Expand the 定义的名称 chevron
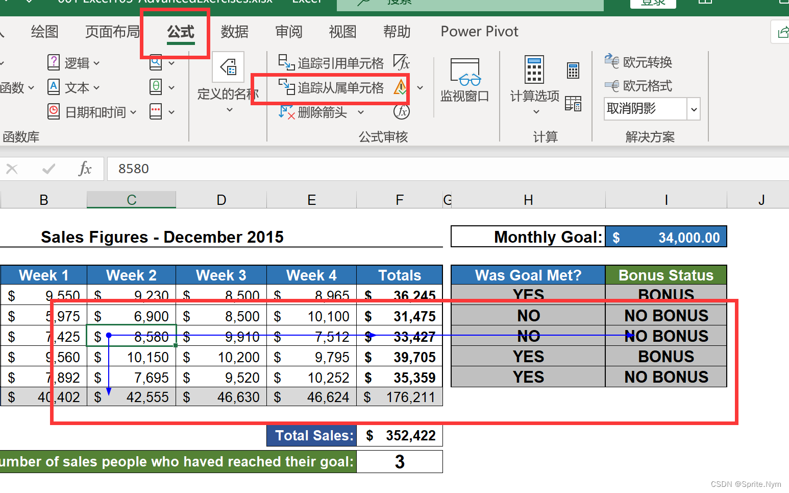Image resolution: width=789 pixels, height=493 pixels. pos(229,110)
